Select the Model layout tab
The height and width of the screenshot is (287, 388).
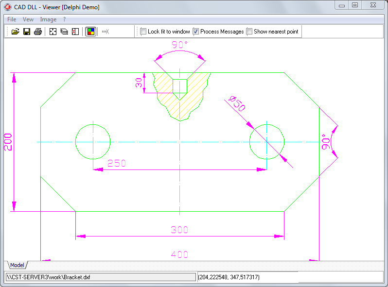pyautogui.click(x=17, y=265)
